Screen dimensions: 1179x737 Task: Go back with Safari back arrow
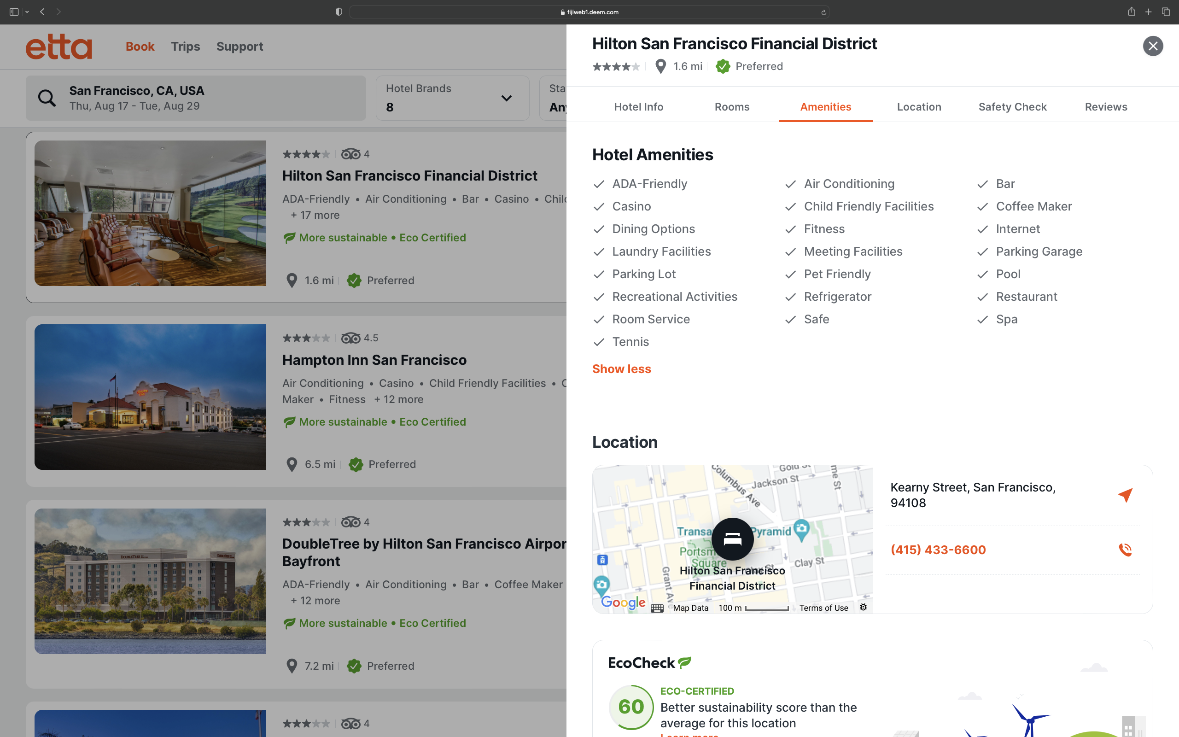coord(42,12)
